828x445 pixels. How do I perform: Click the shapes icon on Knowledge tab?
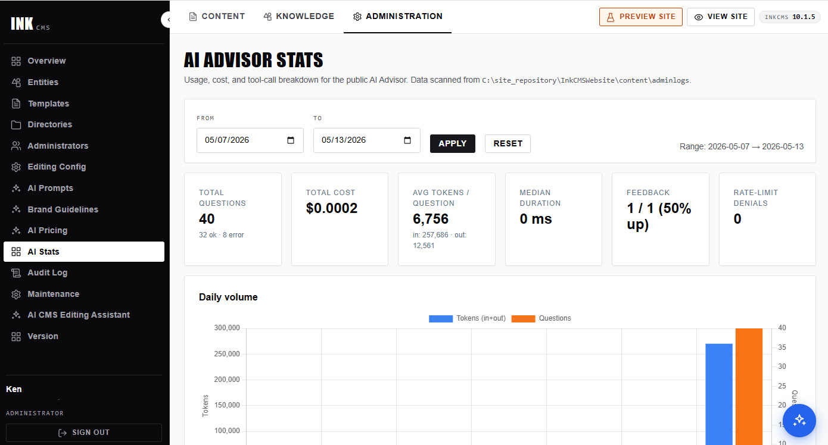tap(267, 17)
